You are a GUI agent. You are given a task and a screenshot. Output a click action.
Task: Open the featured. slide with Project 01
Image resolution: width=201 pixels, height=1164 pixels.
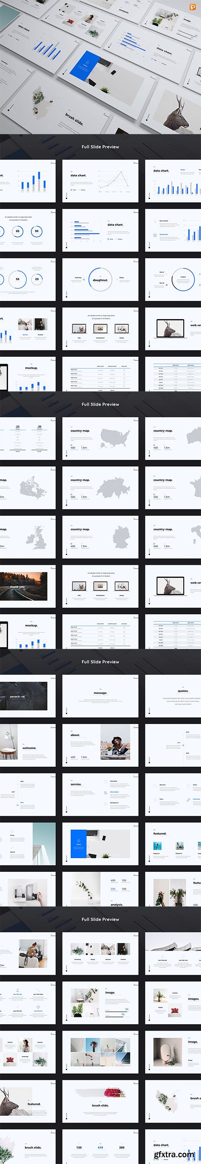pos(173,844)
